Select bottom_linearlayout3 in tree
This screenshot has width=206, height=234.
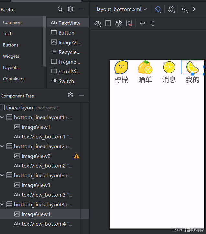(40, 176)
